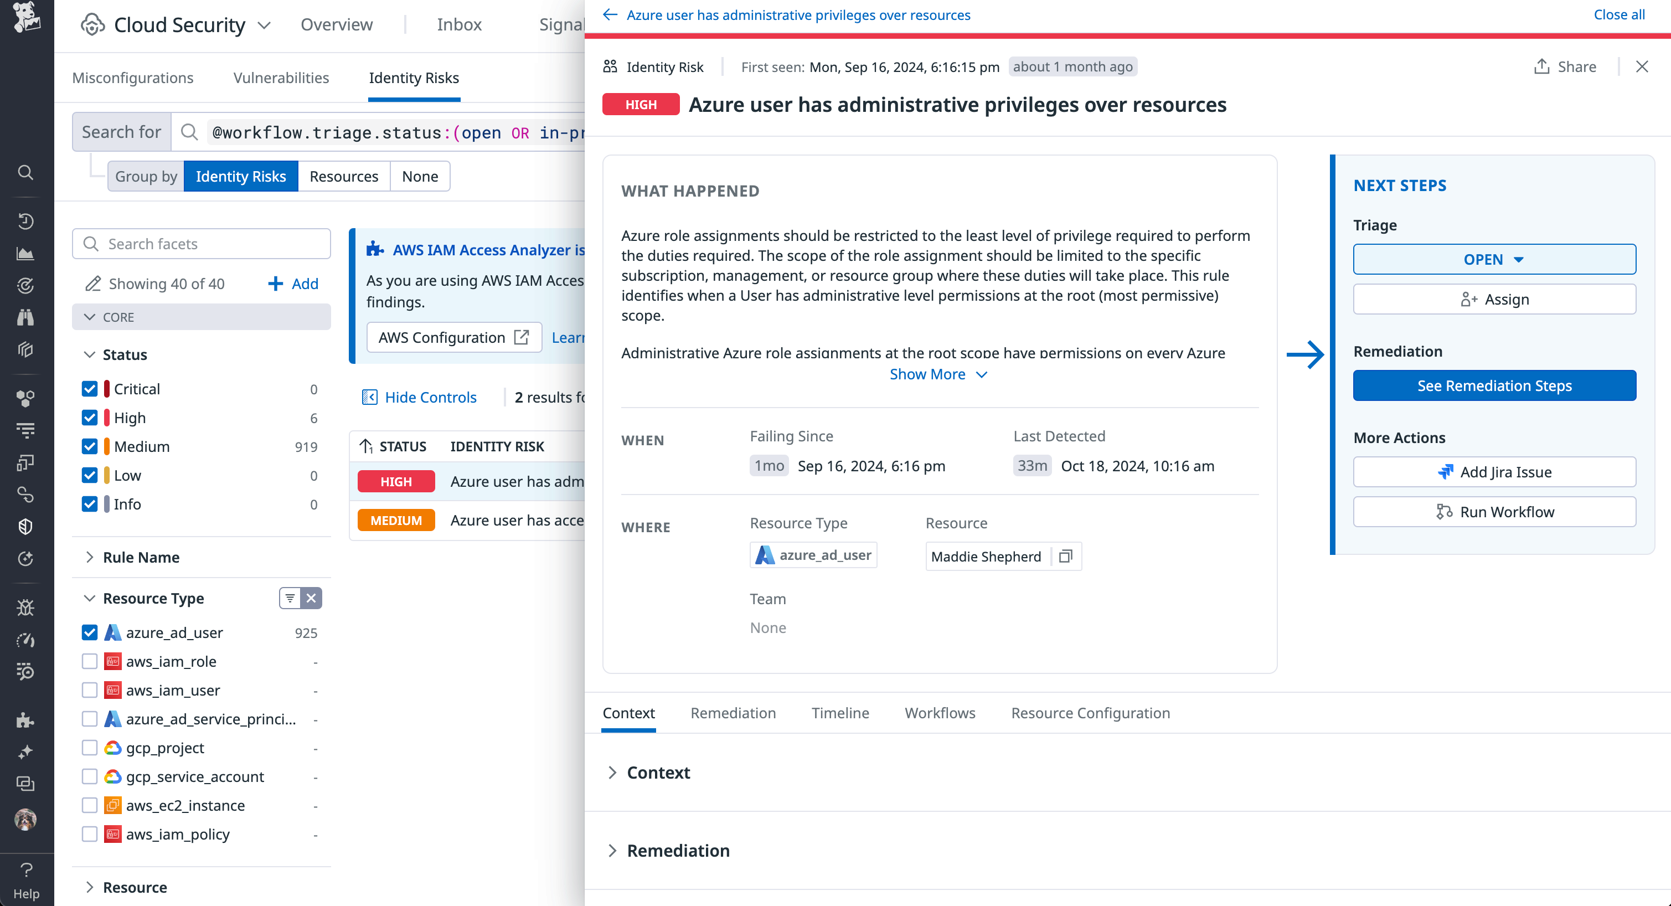Open the search icon in the sidebar

(x=25, y=173)
